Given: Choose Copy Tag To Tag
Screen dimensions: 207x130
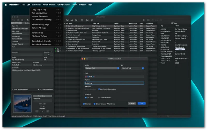Looking at the screenshot, I should (47, 10).
